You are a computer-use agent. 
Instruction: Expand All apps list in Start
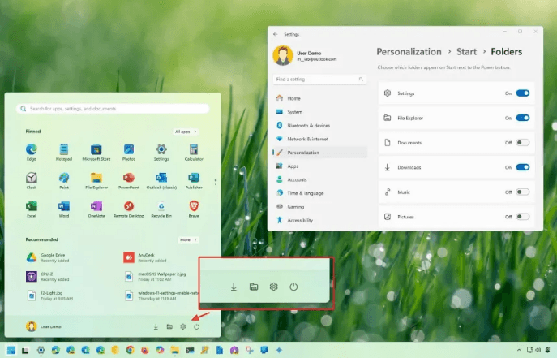tap(186, 132)
